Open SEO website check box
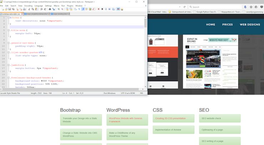Viewport: 264px width, 145px height. click(220, 118)
